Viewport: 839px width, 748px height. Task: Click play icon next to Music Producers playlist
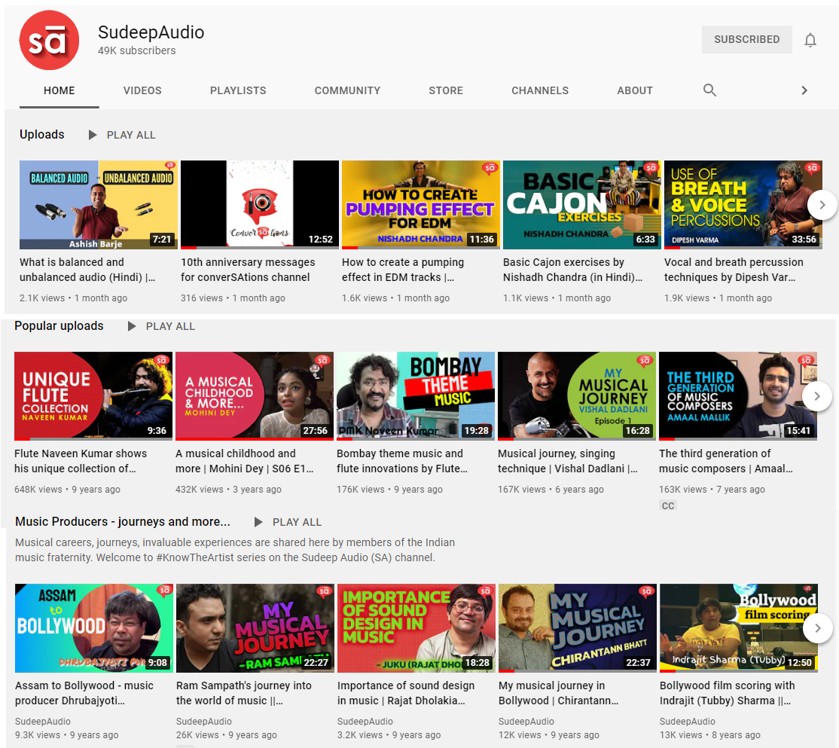(258, 522)
